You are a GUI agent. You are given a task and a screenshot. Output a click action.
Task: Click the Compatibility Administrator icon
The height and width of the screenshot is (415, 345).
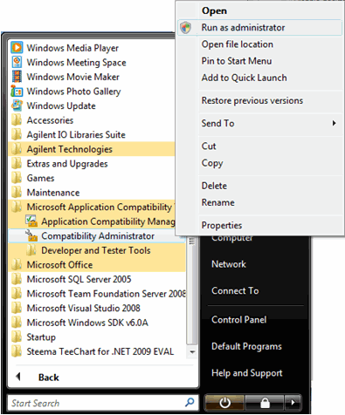31,235
